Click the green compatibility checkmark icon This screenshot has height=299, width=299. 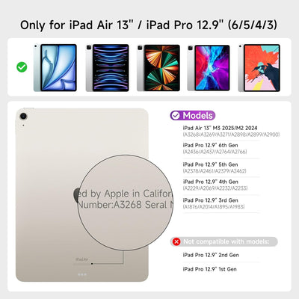click(22, 67)
